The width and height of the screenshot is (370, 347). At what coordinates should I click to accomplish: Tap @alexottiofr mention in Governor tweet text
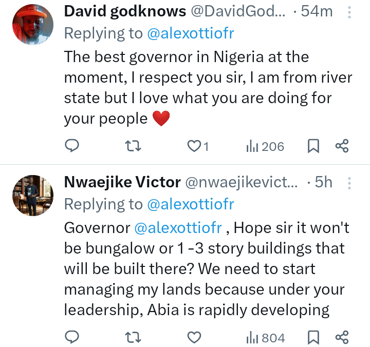177,227
